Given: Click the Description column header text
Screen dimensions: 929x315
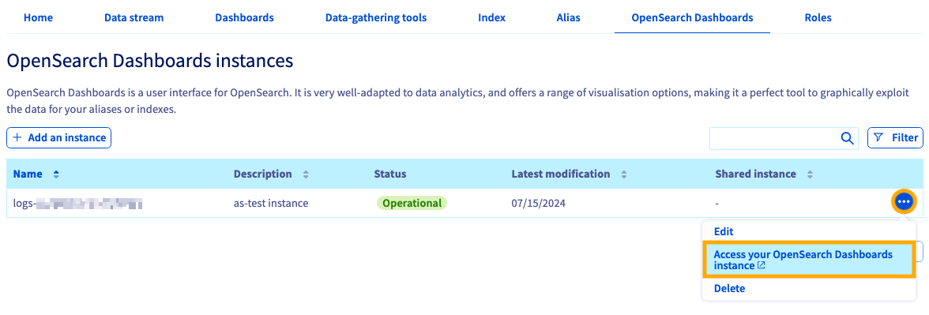Looking at the screenshot, I should pos(263,174).
